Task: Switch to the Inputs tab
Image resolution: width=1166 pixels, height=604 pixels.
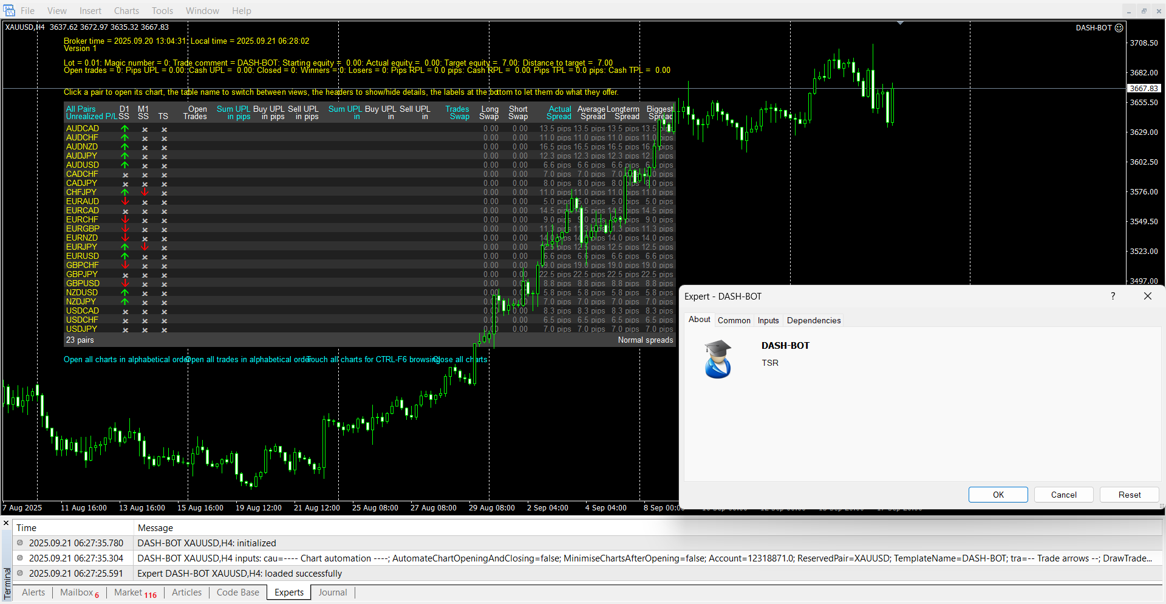Action: [x=768, y=320]
